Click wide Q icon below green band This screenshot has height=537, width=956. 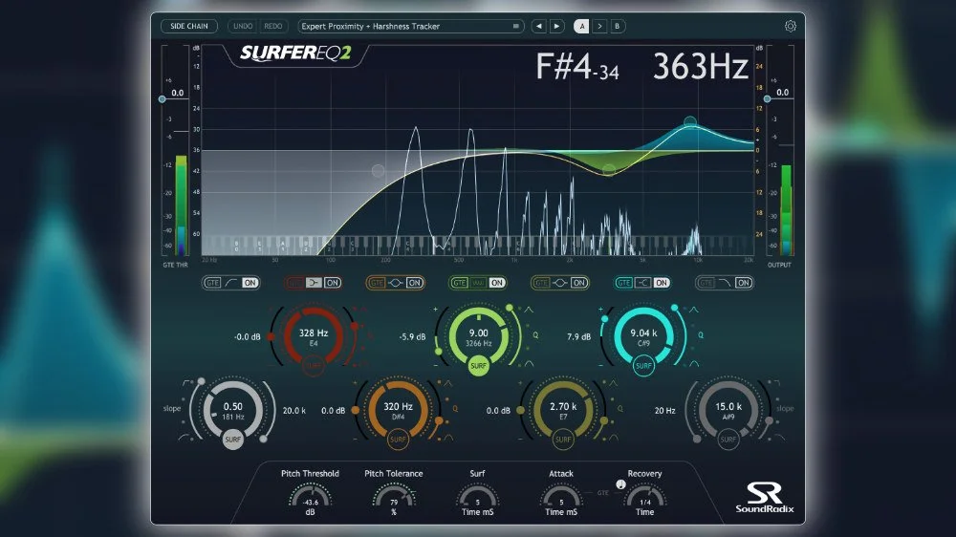point(529,363)
